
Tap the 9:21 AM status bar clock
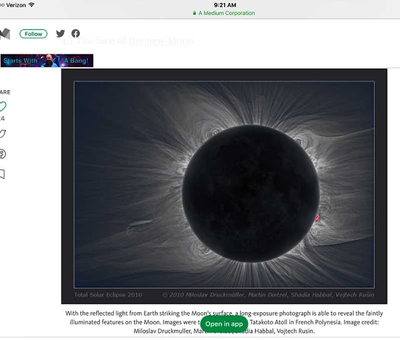[225, 5]
